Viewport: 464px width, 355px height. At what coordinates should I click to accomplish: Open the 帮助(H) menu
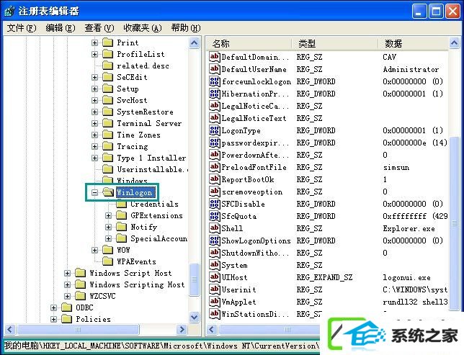tap(186, 28)
